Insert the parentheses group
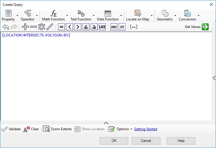 click(x=134, y=27)
